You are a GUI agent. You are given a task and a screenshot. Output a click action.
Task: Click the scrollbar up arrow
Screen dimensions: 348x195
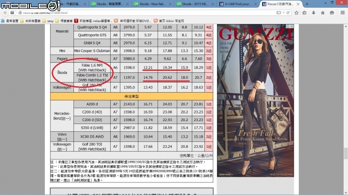(346, 26)
